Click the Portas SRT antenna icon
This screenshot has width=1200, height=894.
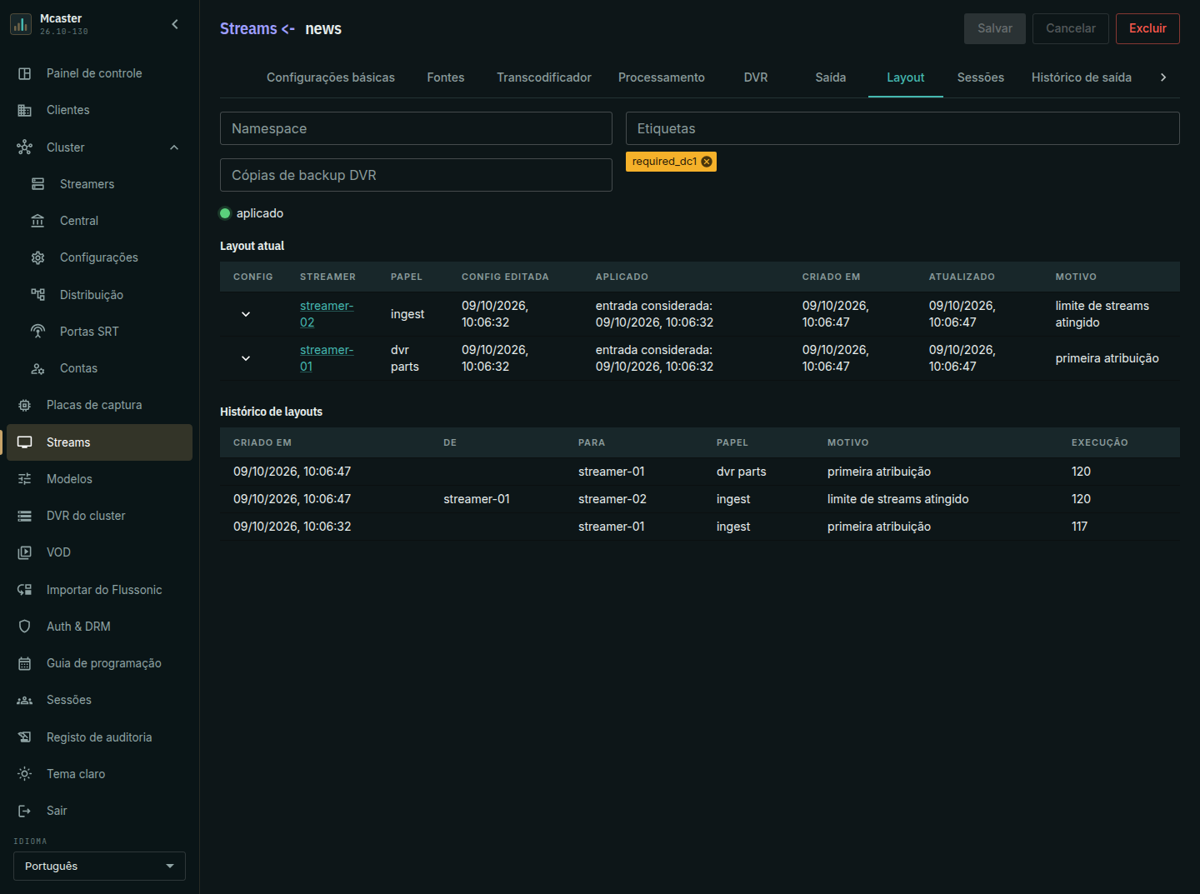pos(38,332)
